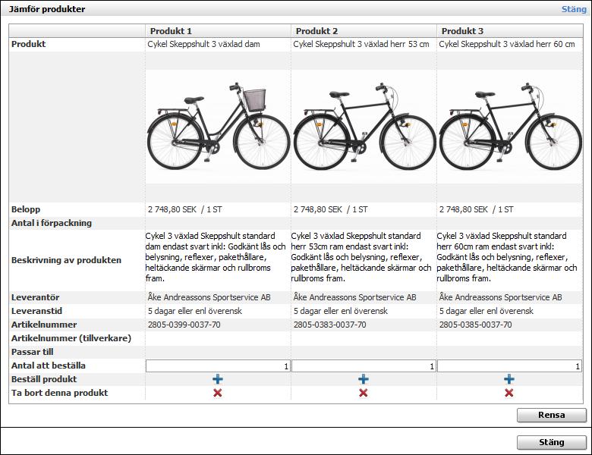Click the herr 53 cm bike image
Screen dimensions: 592x455
point(364,127)
